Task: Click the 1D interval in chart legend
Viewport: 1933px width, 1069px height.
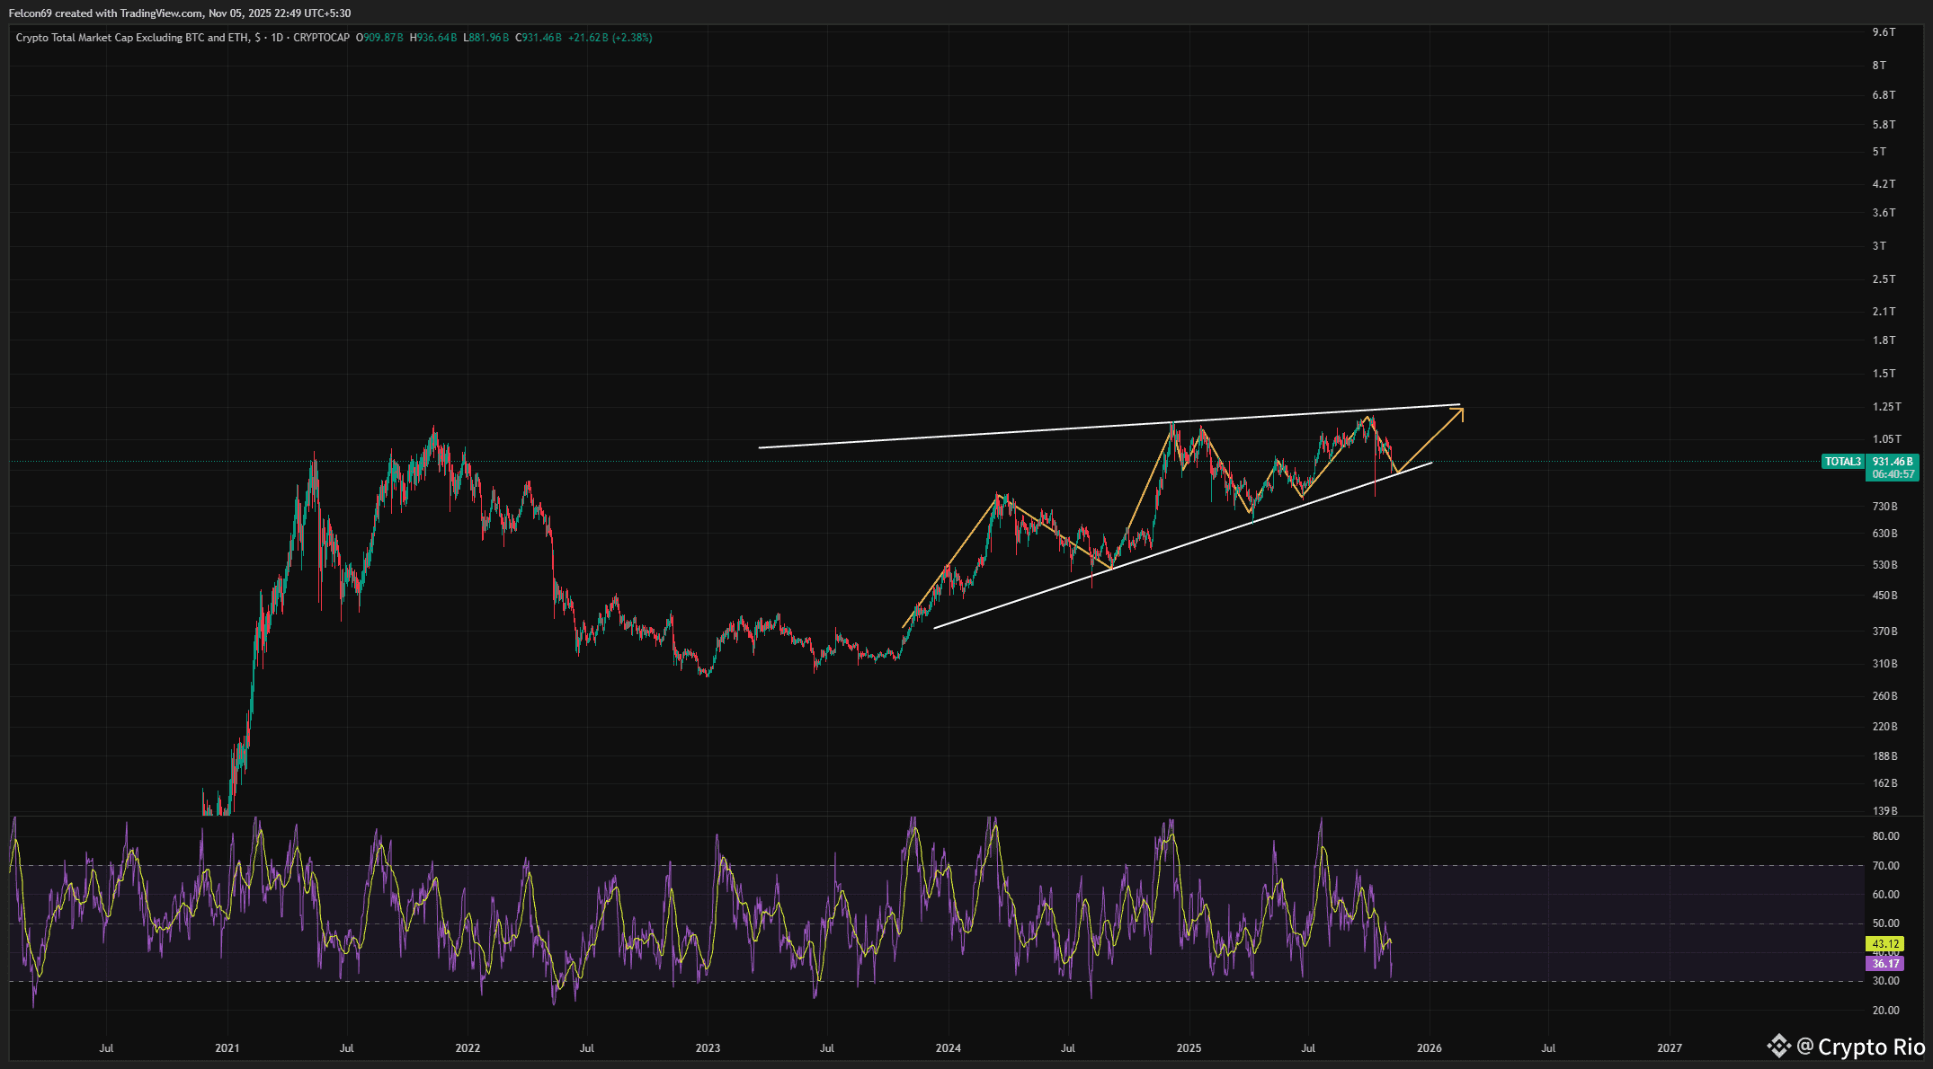Action: click(x=277, y=38)
